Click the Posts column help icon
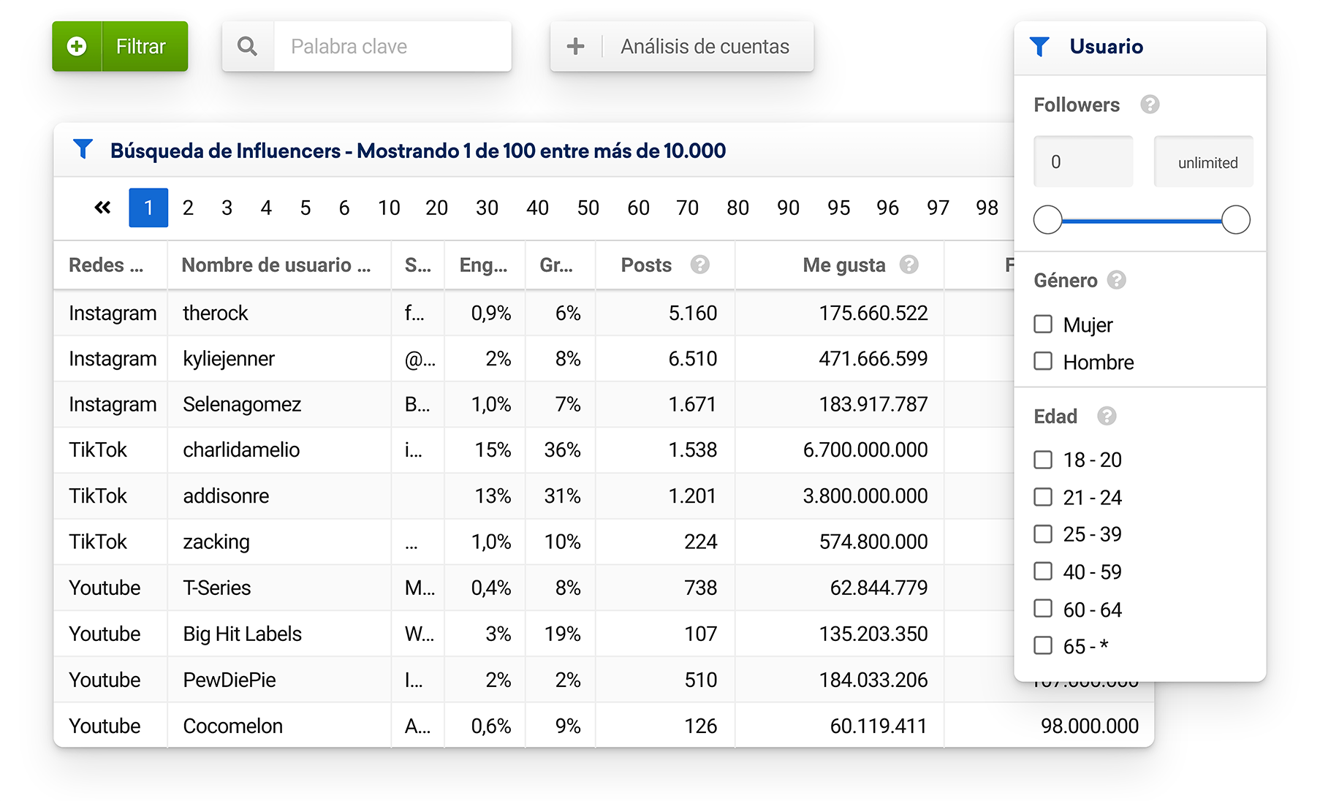This screenshot has height=801, width=1320. [x=699, y=265]
